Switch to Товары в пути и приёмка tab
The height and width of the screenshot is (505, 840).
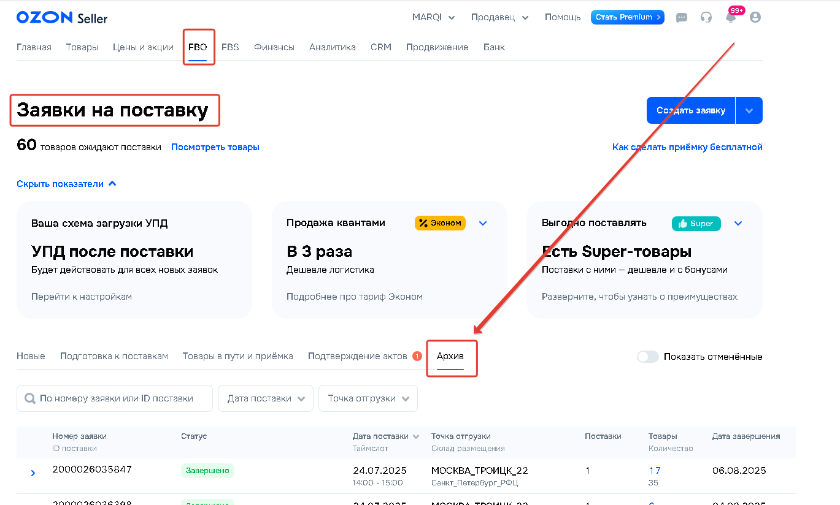coord(237,356)
